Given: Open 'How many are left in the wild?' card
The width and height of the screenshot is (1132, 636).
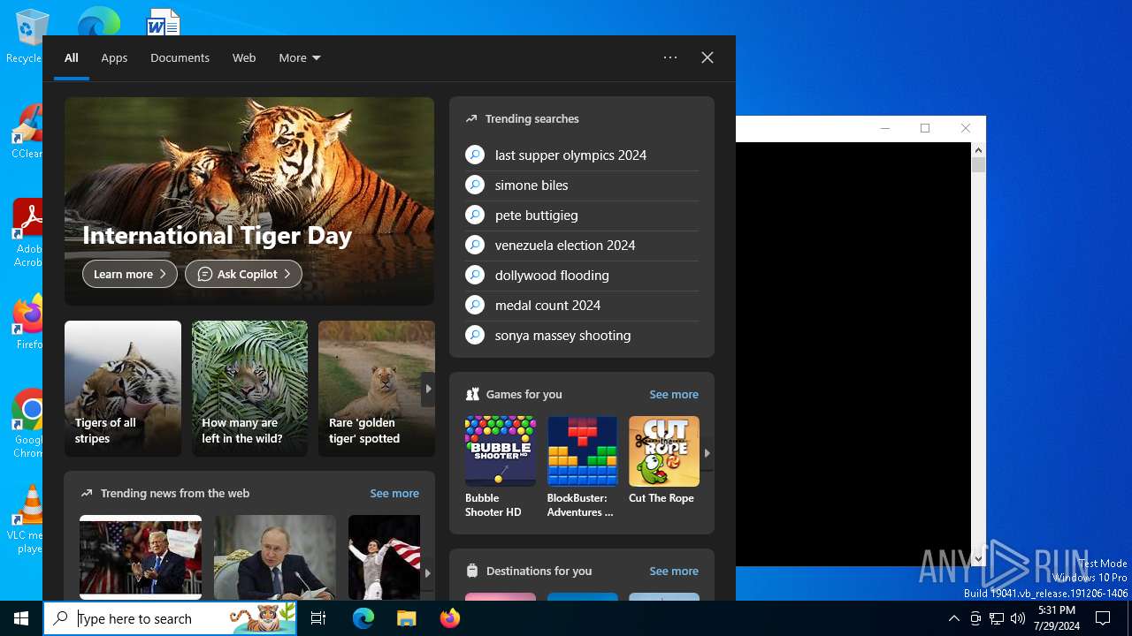Looking at the screenshot, I should point(250,389).
